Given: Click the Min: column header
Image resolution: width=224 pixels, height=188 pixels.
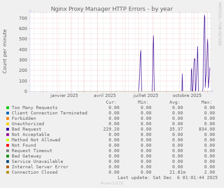Looking at the screenshot, I should point(143,102).
